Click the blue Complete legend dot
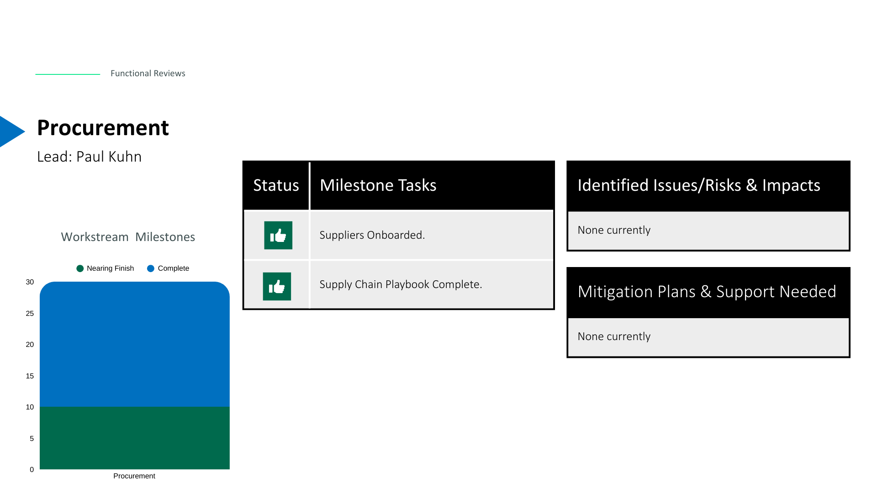 point(151,268)
